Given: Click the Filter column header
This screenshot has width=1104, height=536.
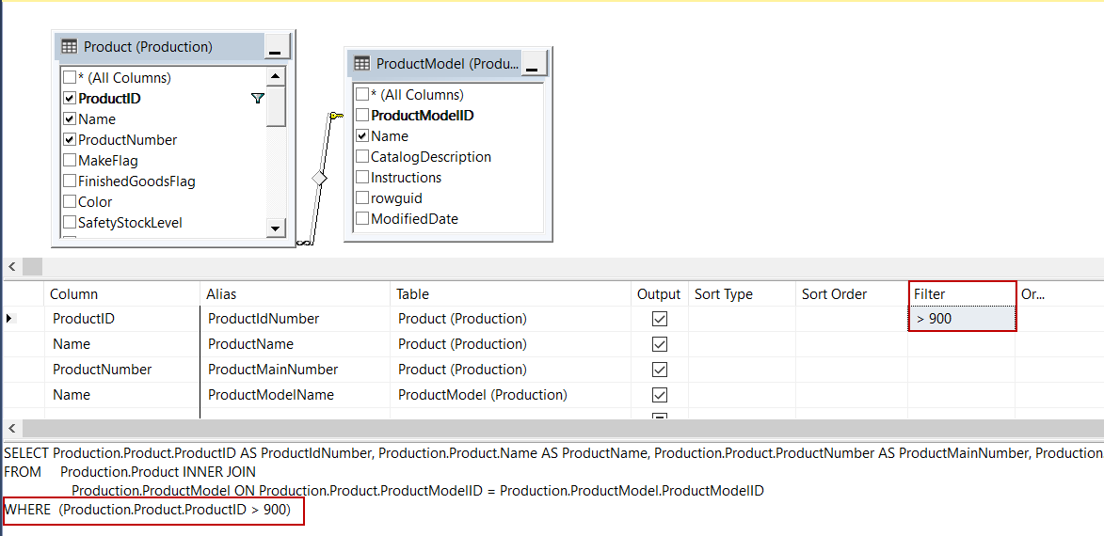Looking at the screenshot, I should pyautogui.click(x=961, y=294).
